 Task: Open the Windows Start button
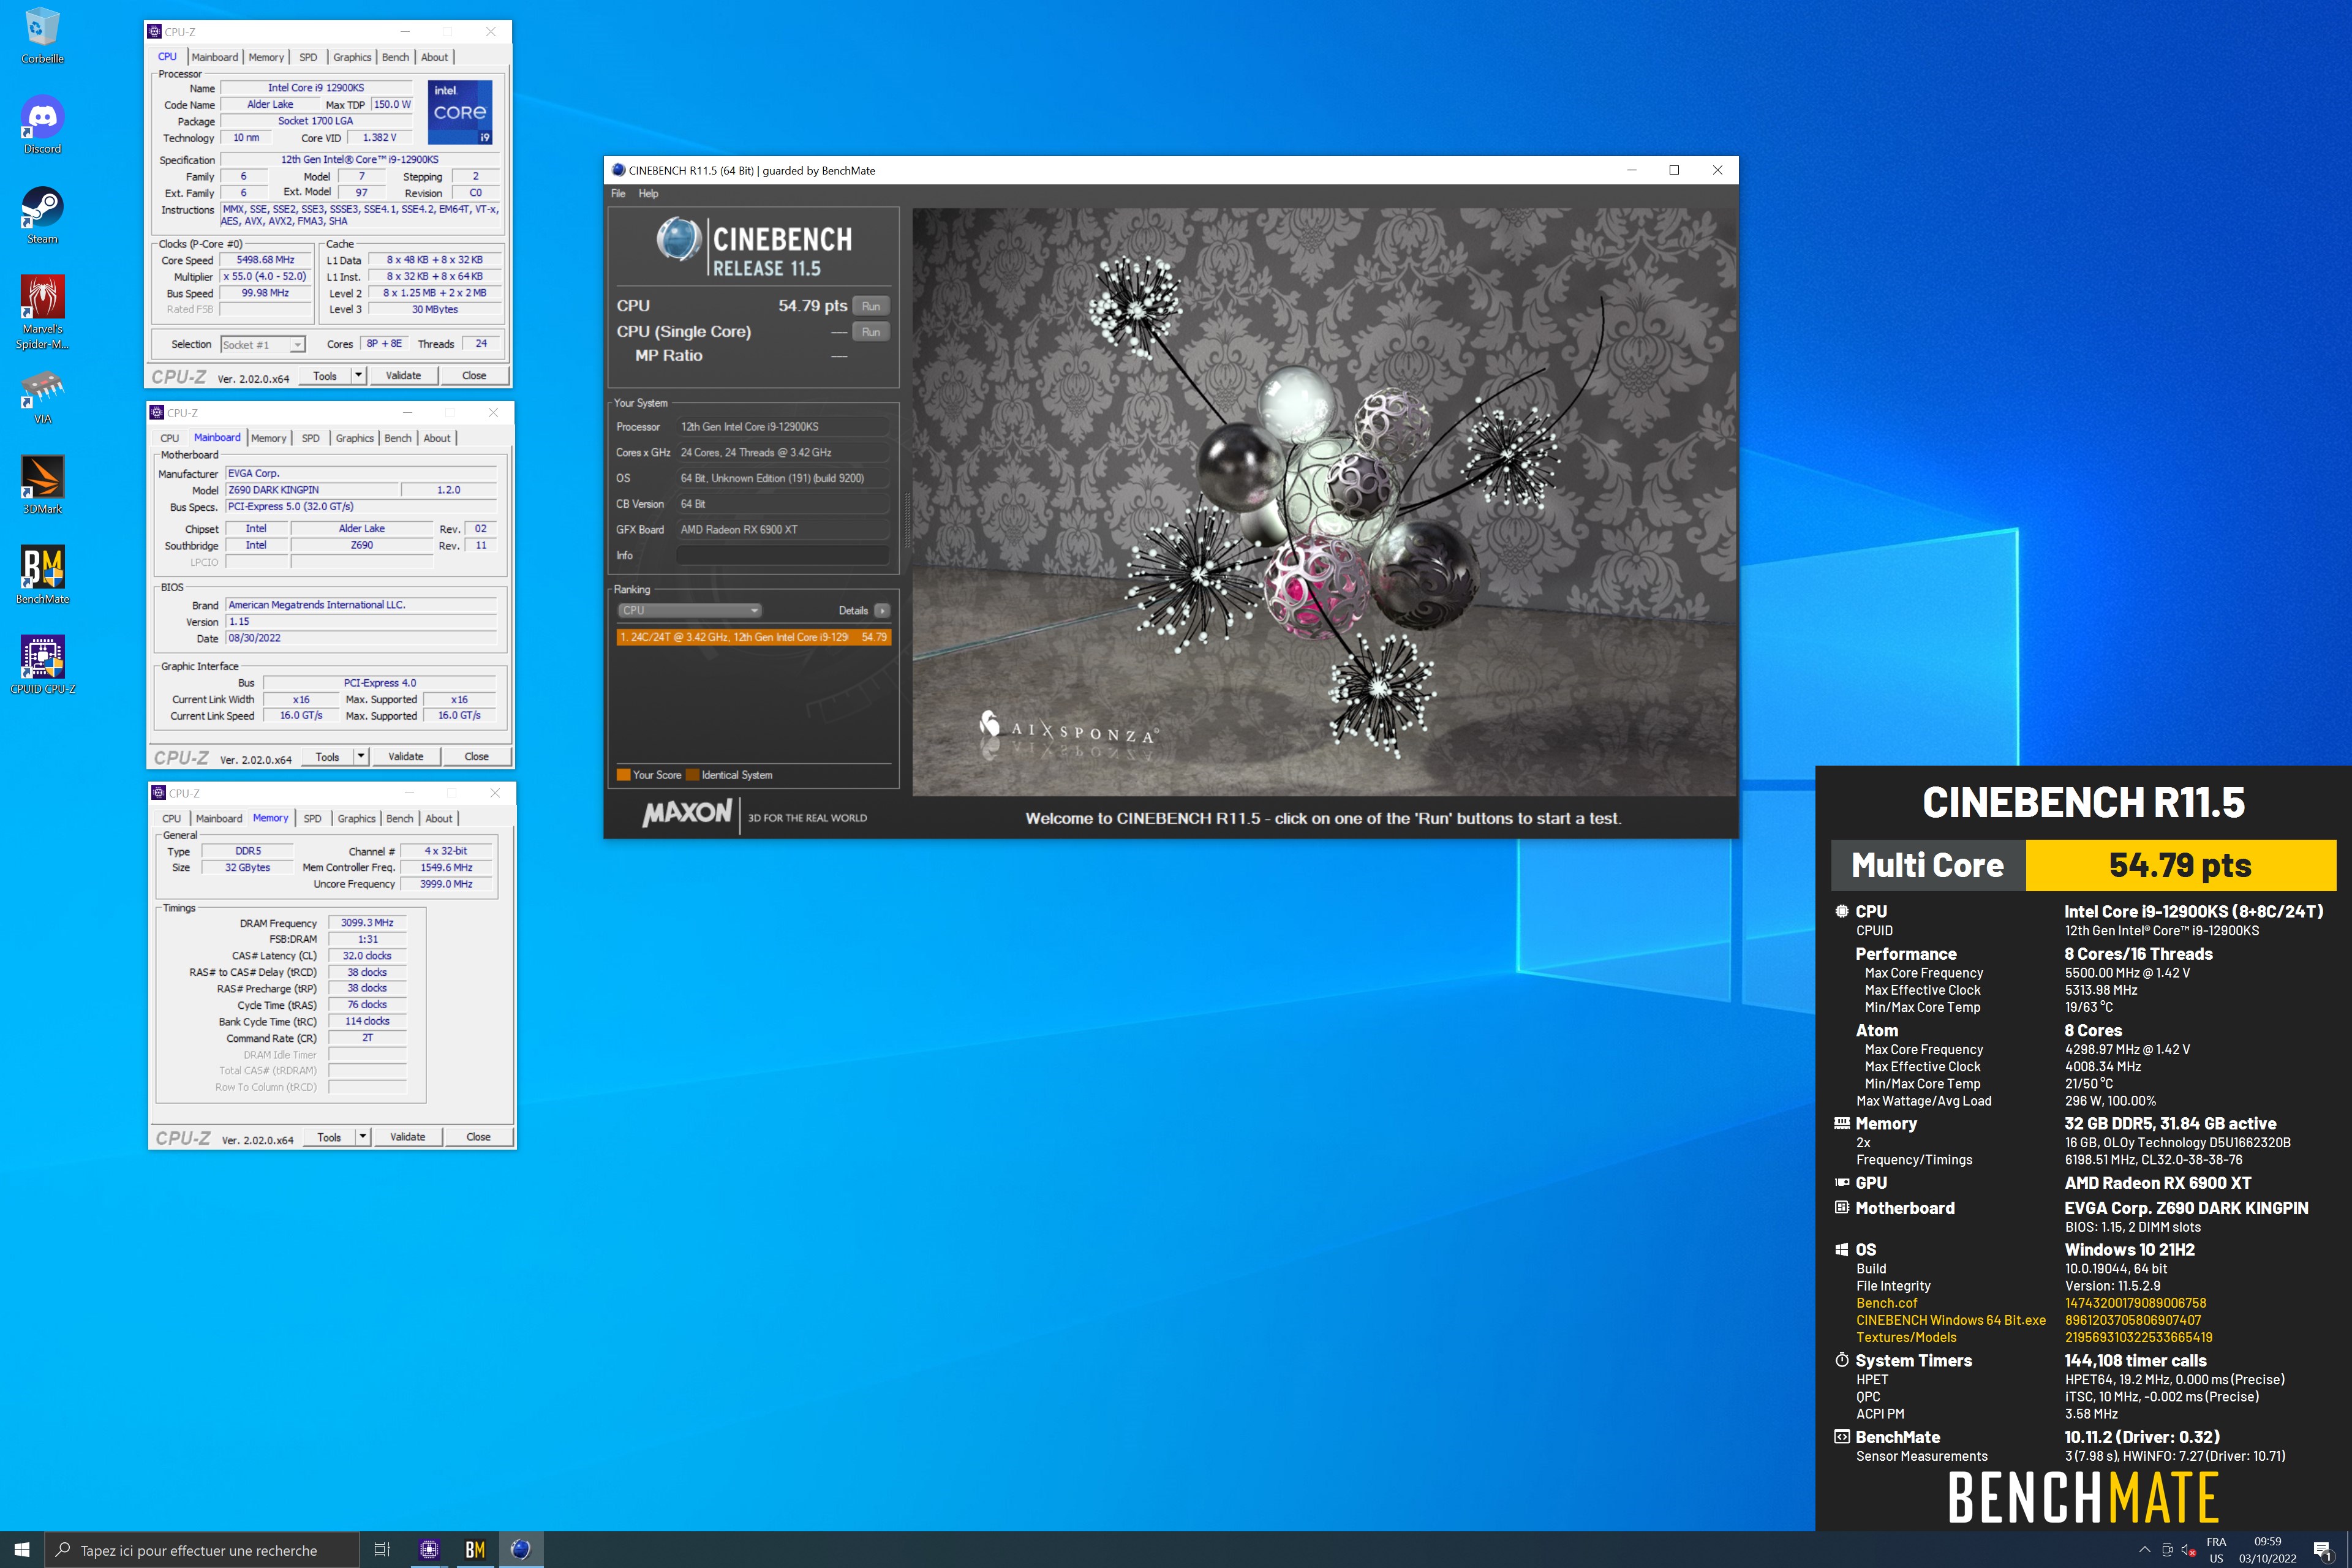(x=22, y=1549)
